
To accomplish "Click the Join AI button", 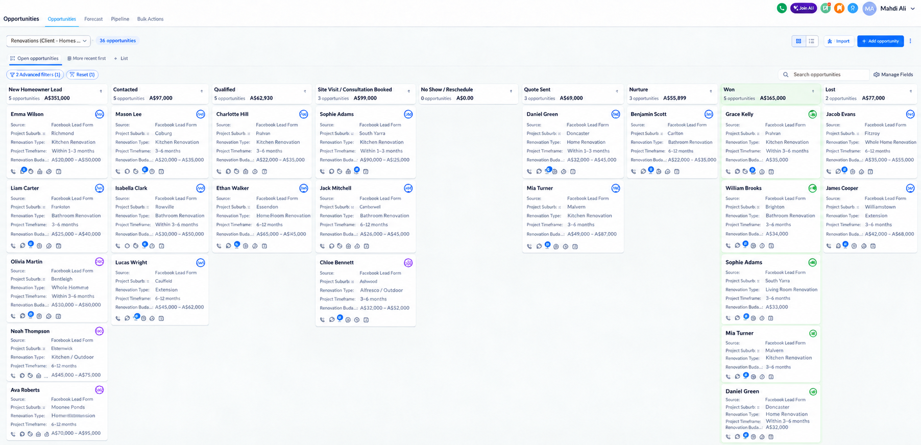I will point(804,8).
